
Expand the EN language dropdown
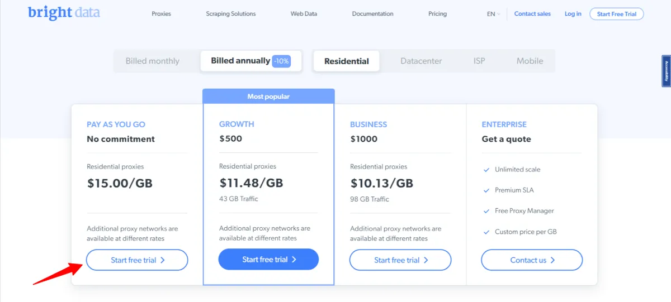[494, 14]
